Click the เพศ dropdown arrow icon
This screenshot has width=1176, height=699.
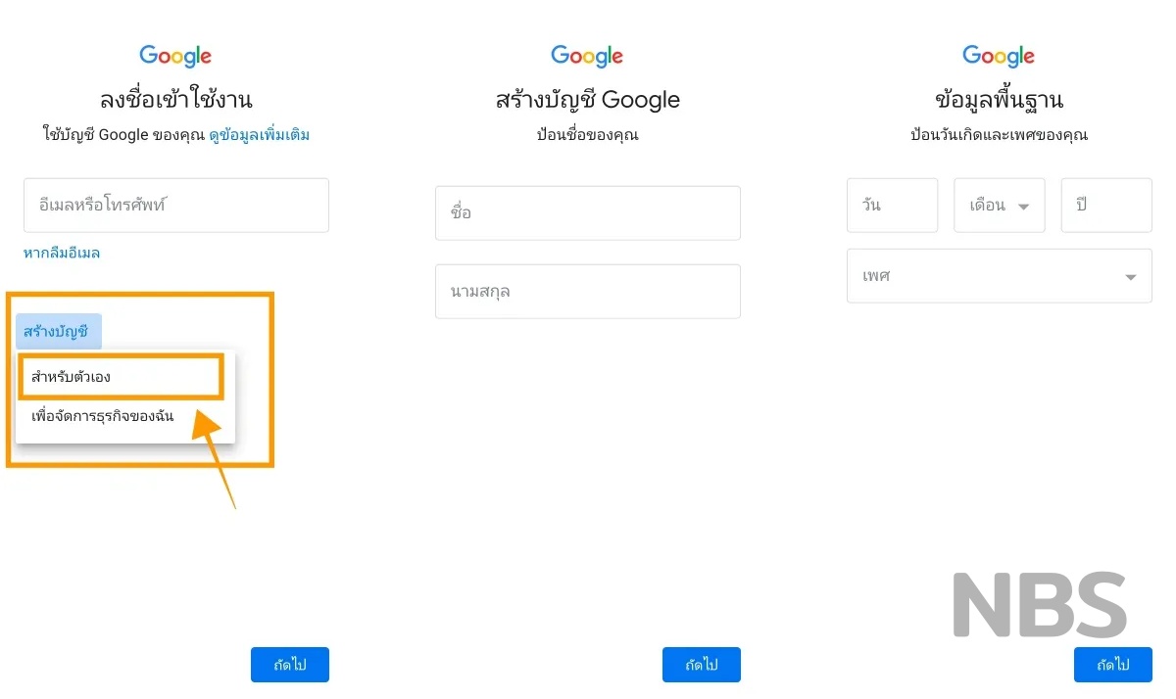1131,277
